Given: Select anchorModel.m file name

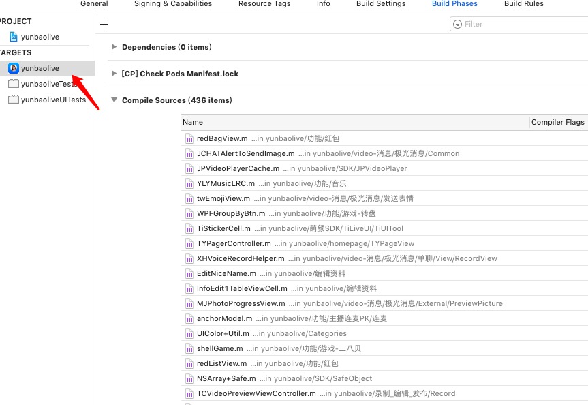Looking at the screenshot, I should pyautogui.click(x=224, y=318).
